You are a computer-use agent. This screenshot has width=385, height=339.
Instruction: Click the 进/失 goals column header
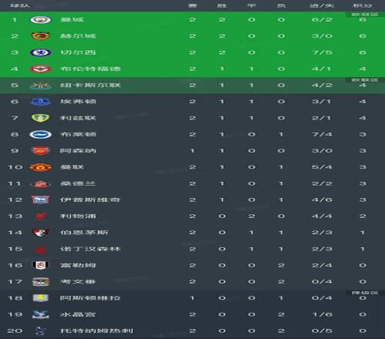point(322,5)
